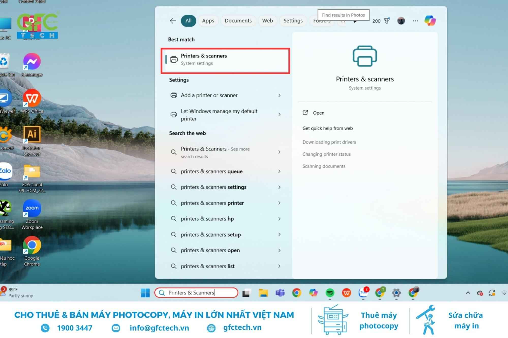This screenshot has width=508, height=338.
Task: Open Spotify from the taskbar
Action: (x=330, y=293)
